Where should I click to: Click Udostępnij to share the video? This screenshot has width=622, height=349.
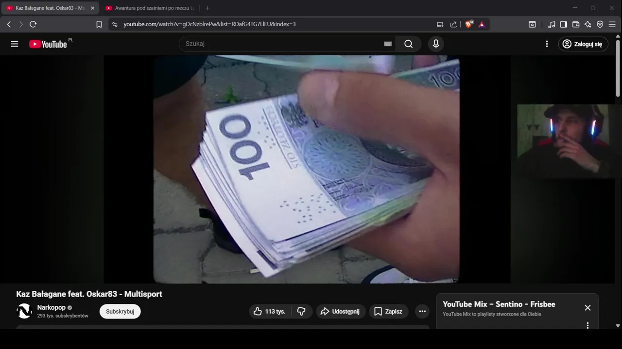pyautogui.click(x=340, y=312)
